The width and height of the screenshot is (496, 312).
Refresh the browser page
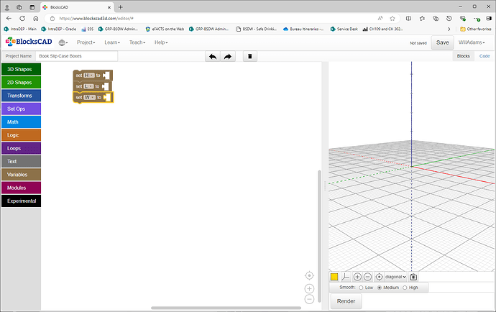22,19
